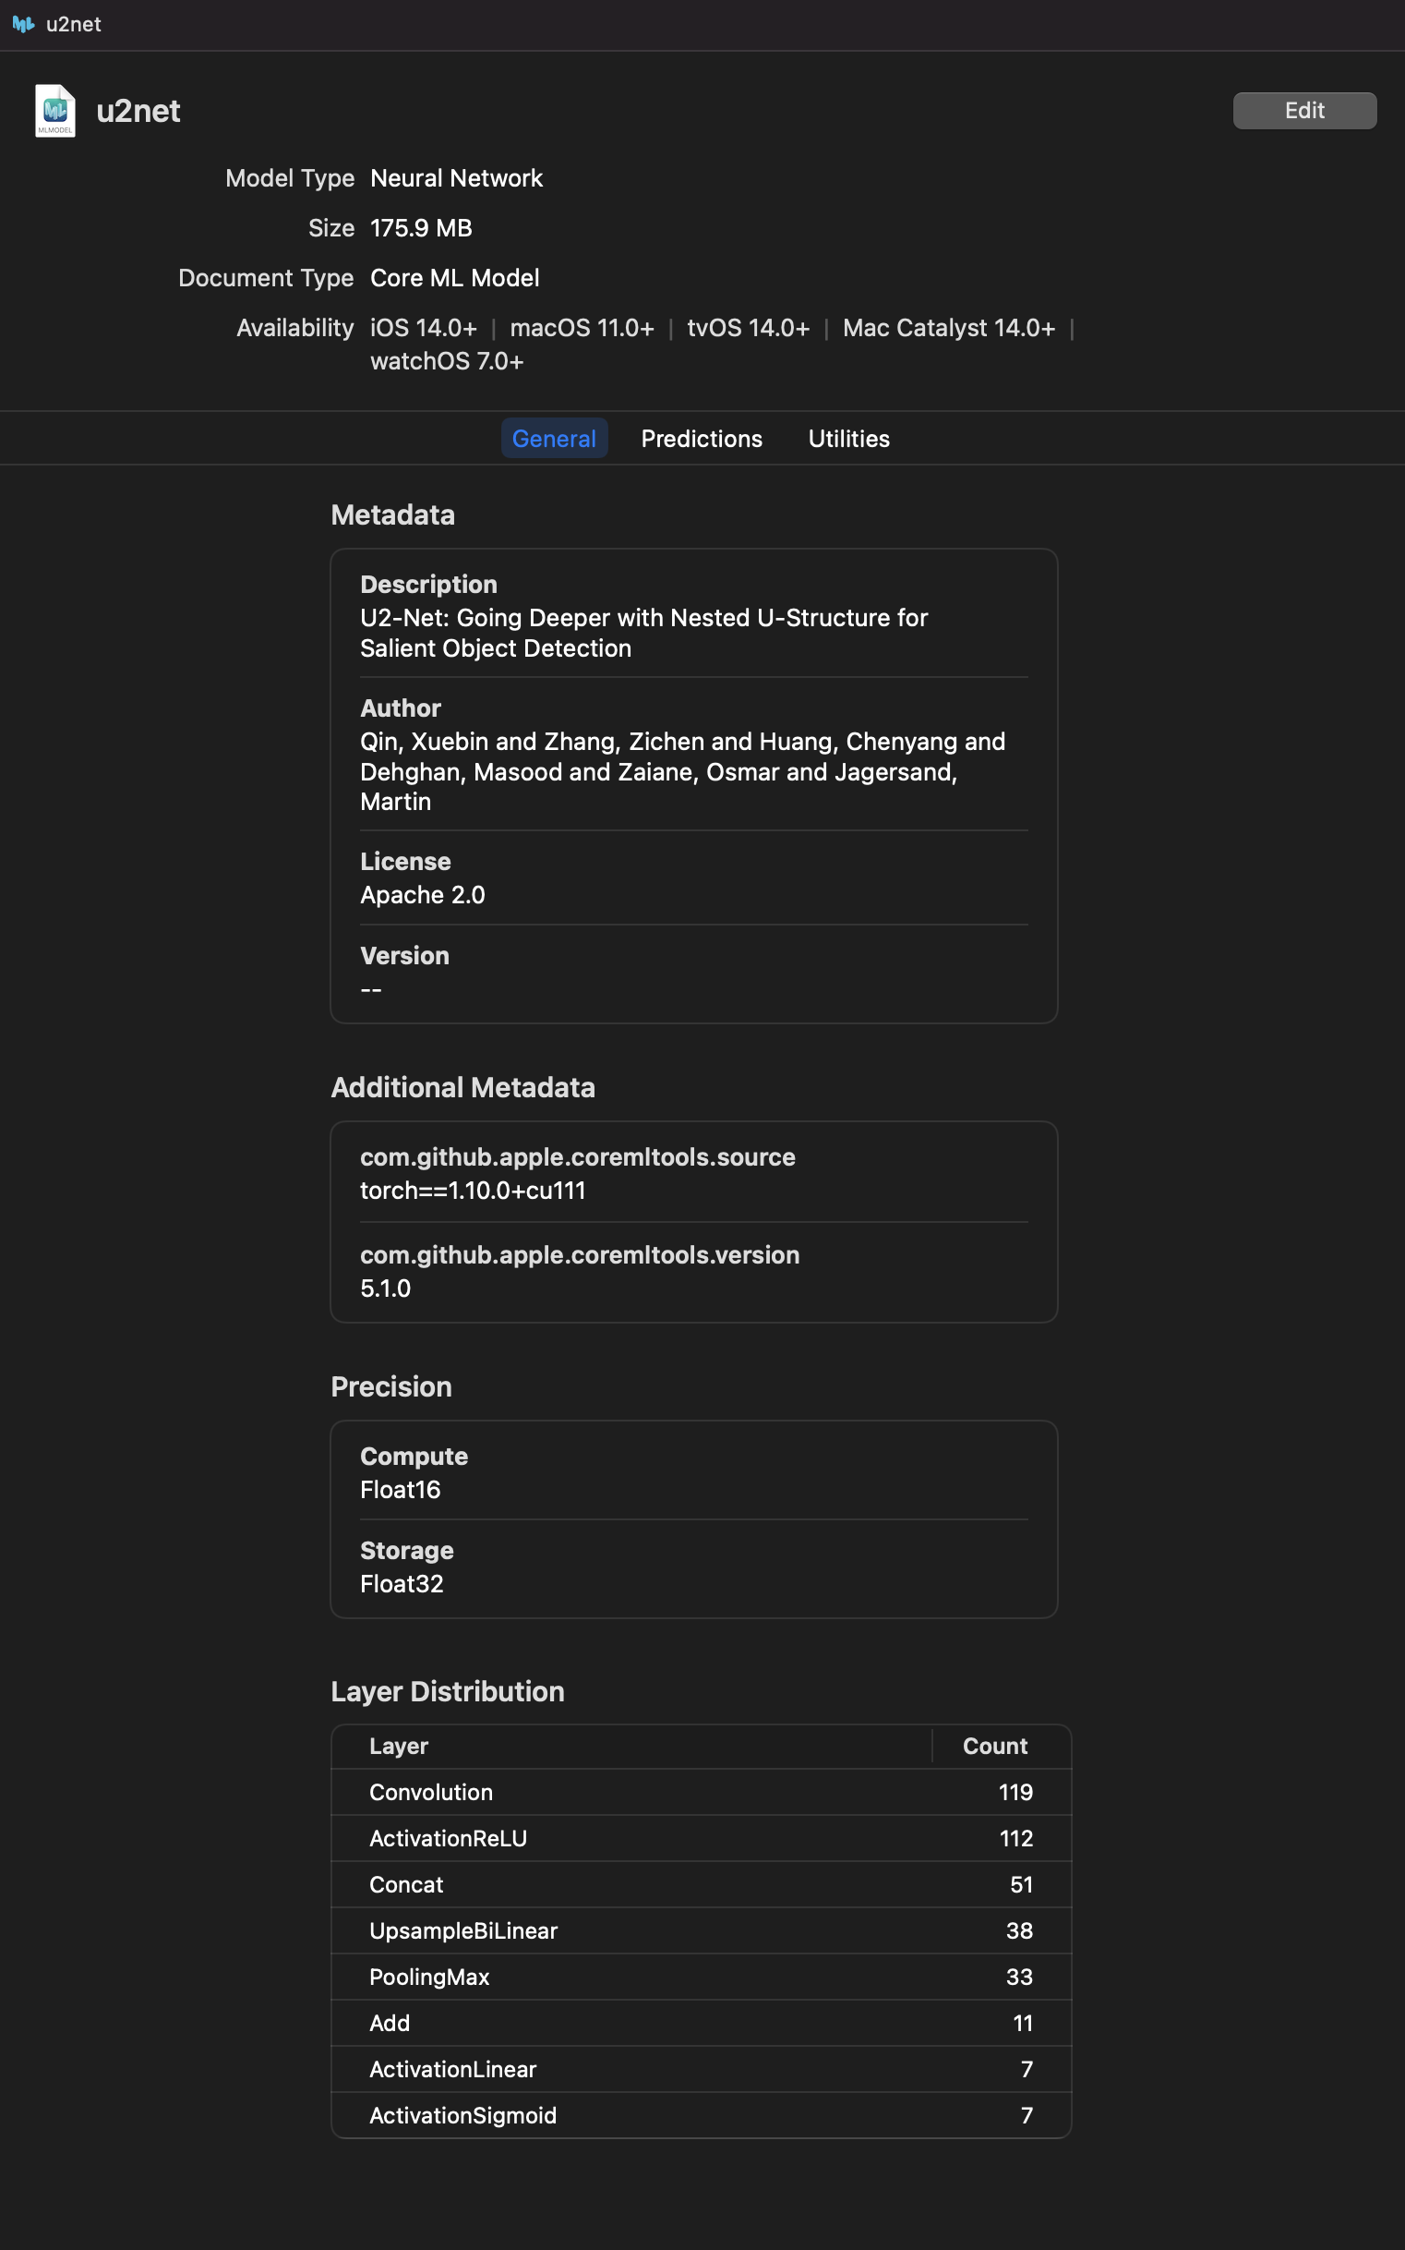Image resolution: width=1405 pixels, height=2250 pixels.
Task: Click the Concat layer row
Action: coord(701,1884)
